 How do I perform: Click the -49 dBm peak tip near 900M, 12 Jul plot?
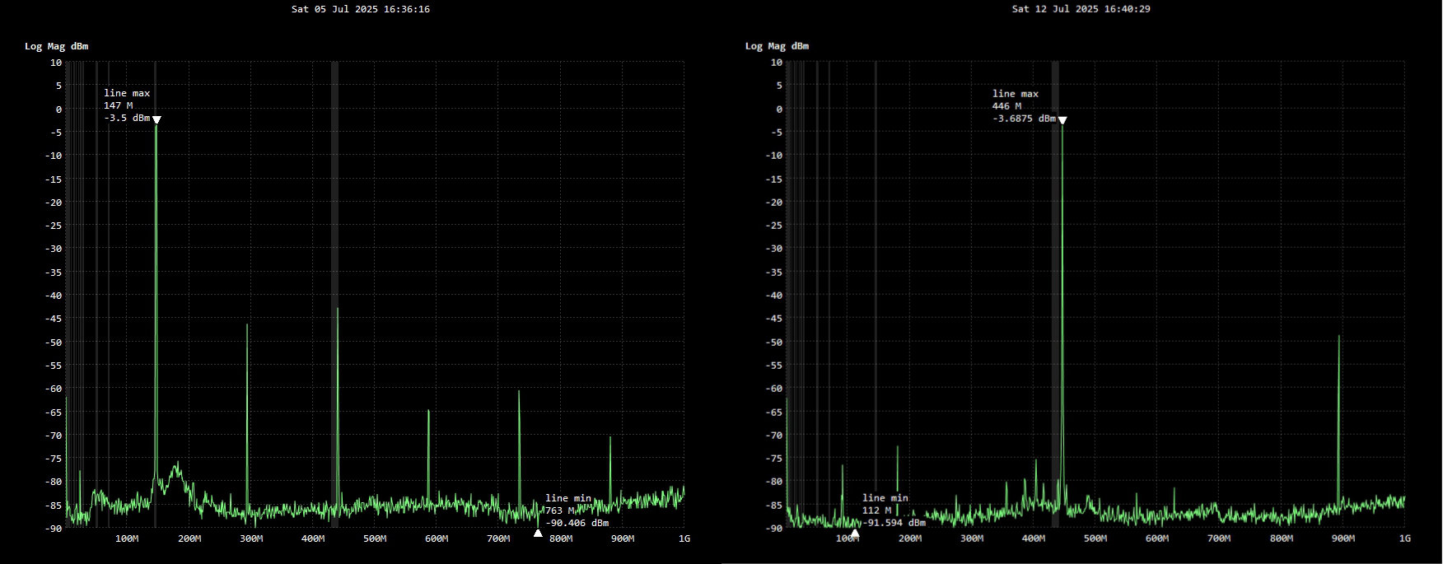tap(1339, 337)
